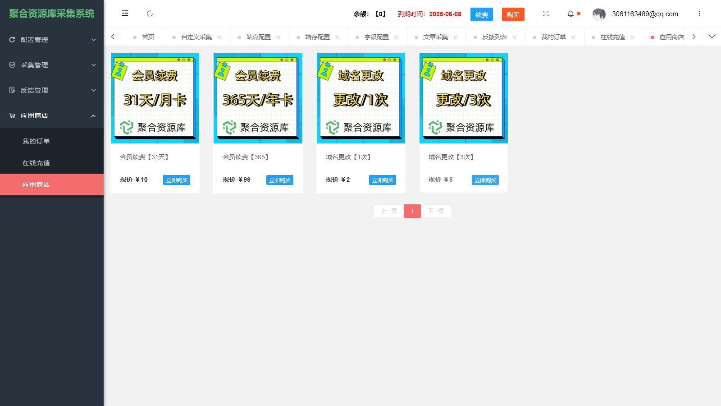This screenshot has height=406, width=721.
Task: Buy the 会员续费【365】 yearly card
Action: 279,180
